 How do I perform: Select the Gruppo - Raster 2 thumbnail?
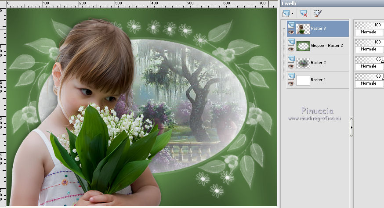click(x=303, y=46)
